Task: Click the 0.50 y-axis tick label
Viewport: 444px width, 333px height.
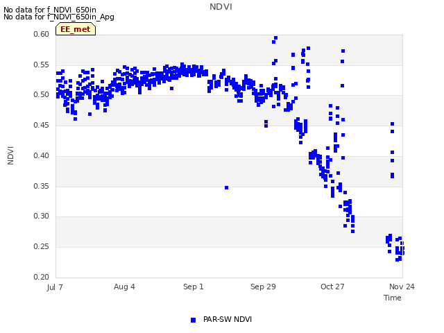Action: click(x=41, y=94)
